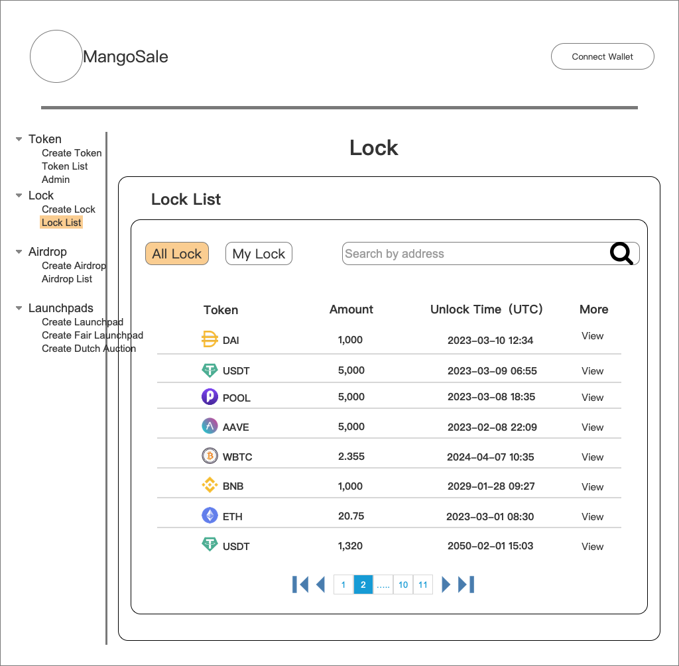Open Create Launchpad in sidebar
The image size is (679, 666).
click(82, 322)
